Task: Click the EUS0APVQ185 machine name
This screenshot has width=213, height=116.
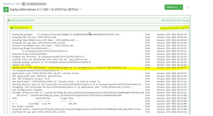Action: (20, 28)
